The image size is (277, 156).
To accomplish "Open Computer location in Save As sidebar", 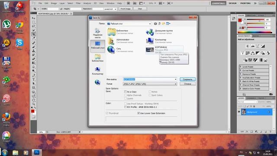I will pos(97,71).
